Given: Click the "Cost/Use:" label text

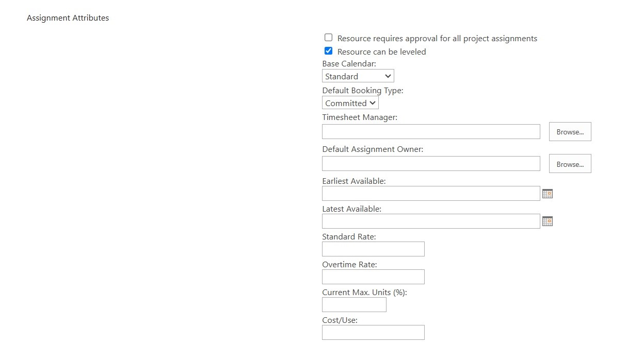Looking at the screenshot, I should (x=340, y=320).
